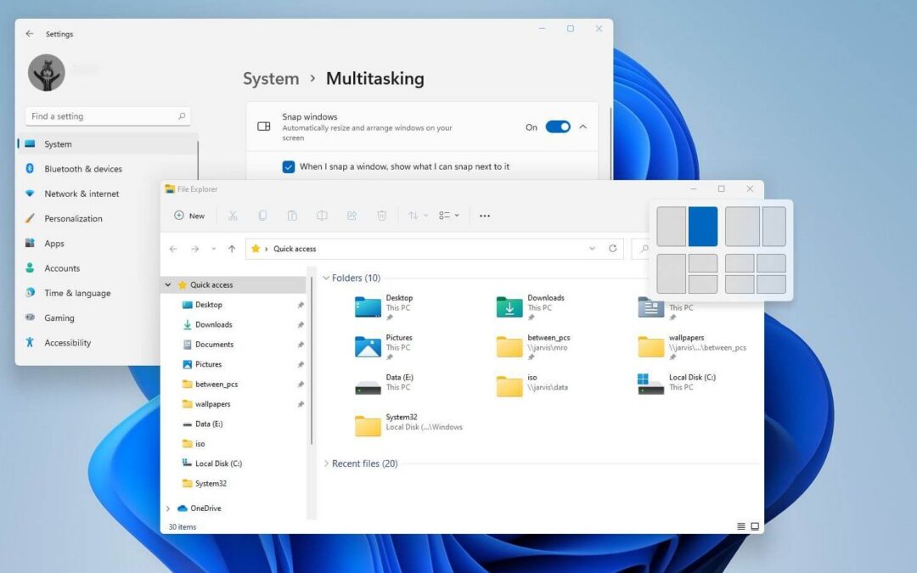Click the Copy icon in the toolbar

click(x=262, y=216)
